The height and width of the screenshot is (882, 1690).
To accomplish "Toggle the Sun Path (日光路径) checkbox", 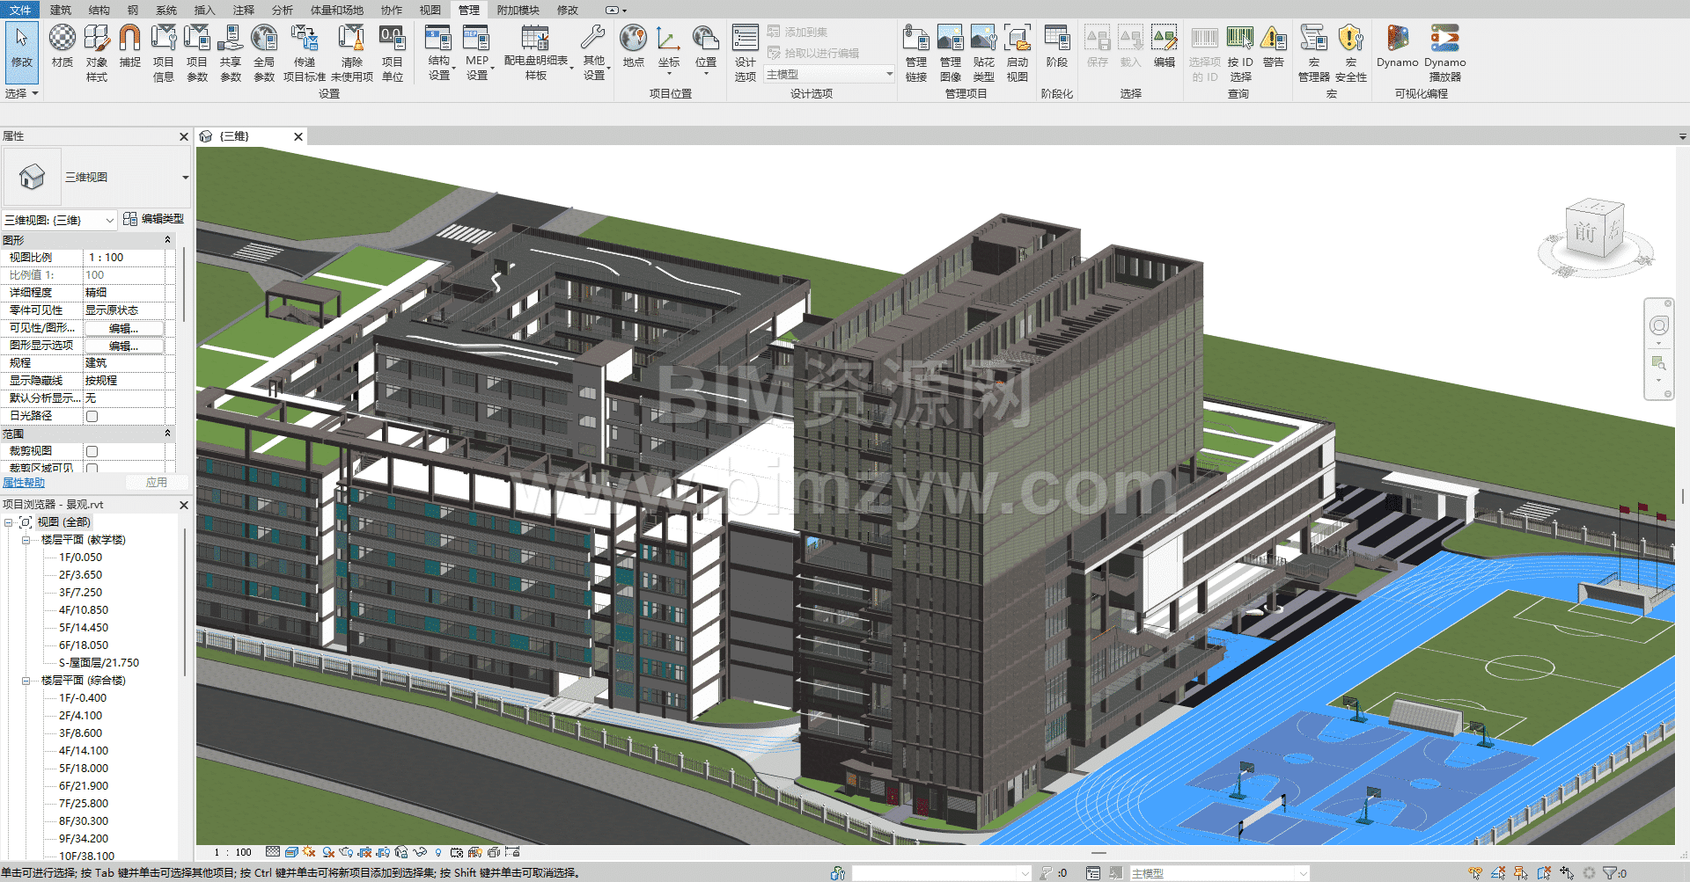I will [92, 416].
